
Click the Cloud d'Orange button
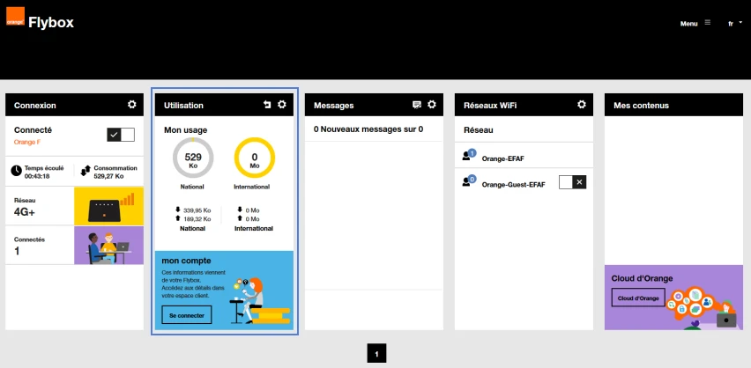pos(638,298)
